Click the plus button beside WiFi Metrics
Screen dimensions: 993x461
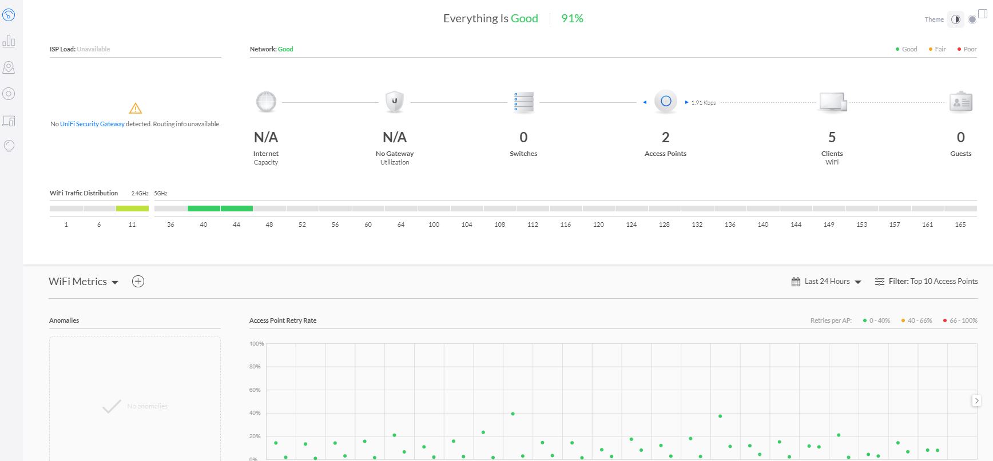[138, 281]
